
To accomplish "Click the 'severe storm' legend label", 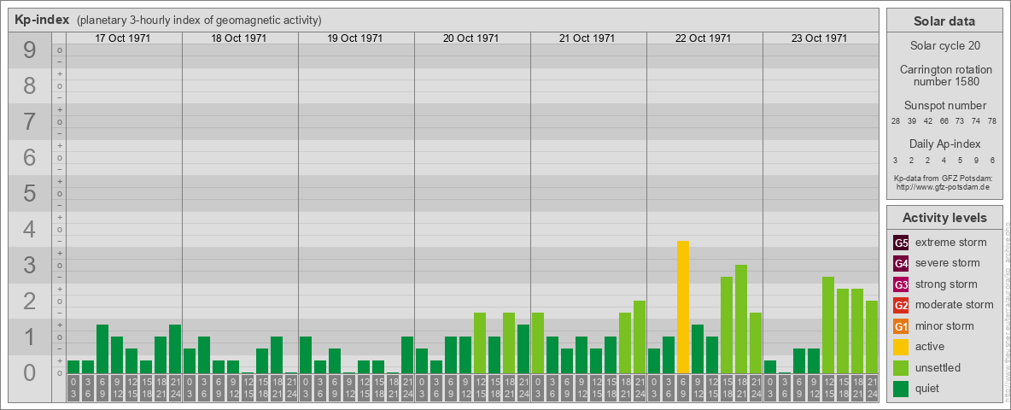I will tap(948, 263).
